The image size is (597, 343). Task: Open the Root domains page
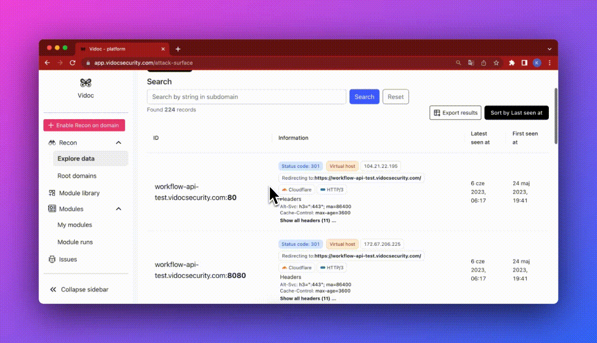(x=77, y=176)
